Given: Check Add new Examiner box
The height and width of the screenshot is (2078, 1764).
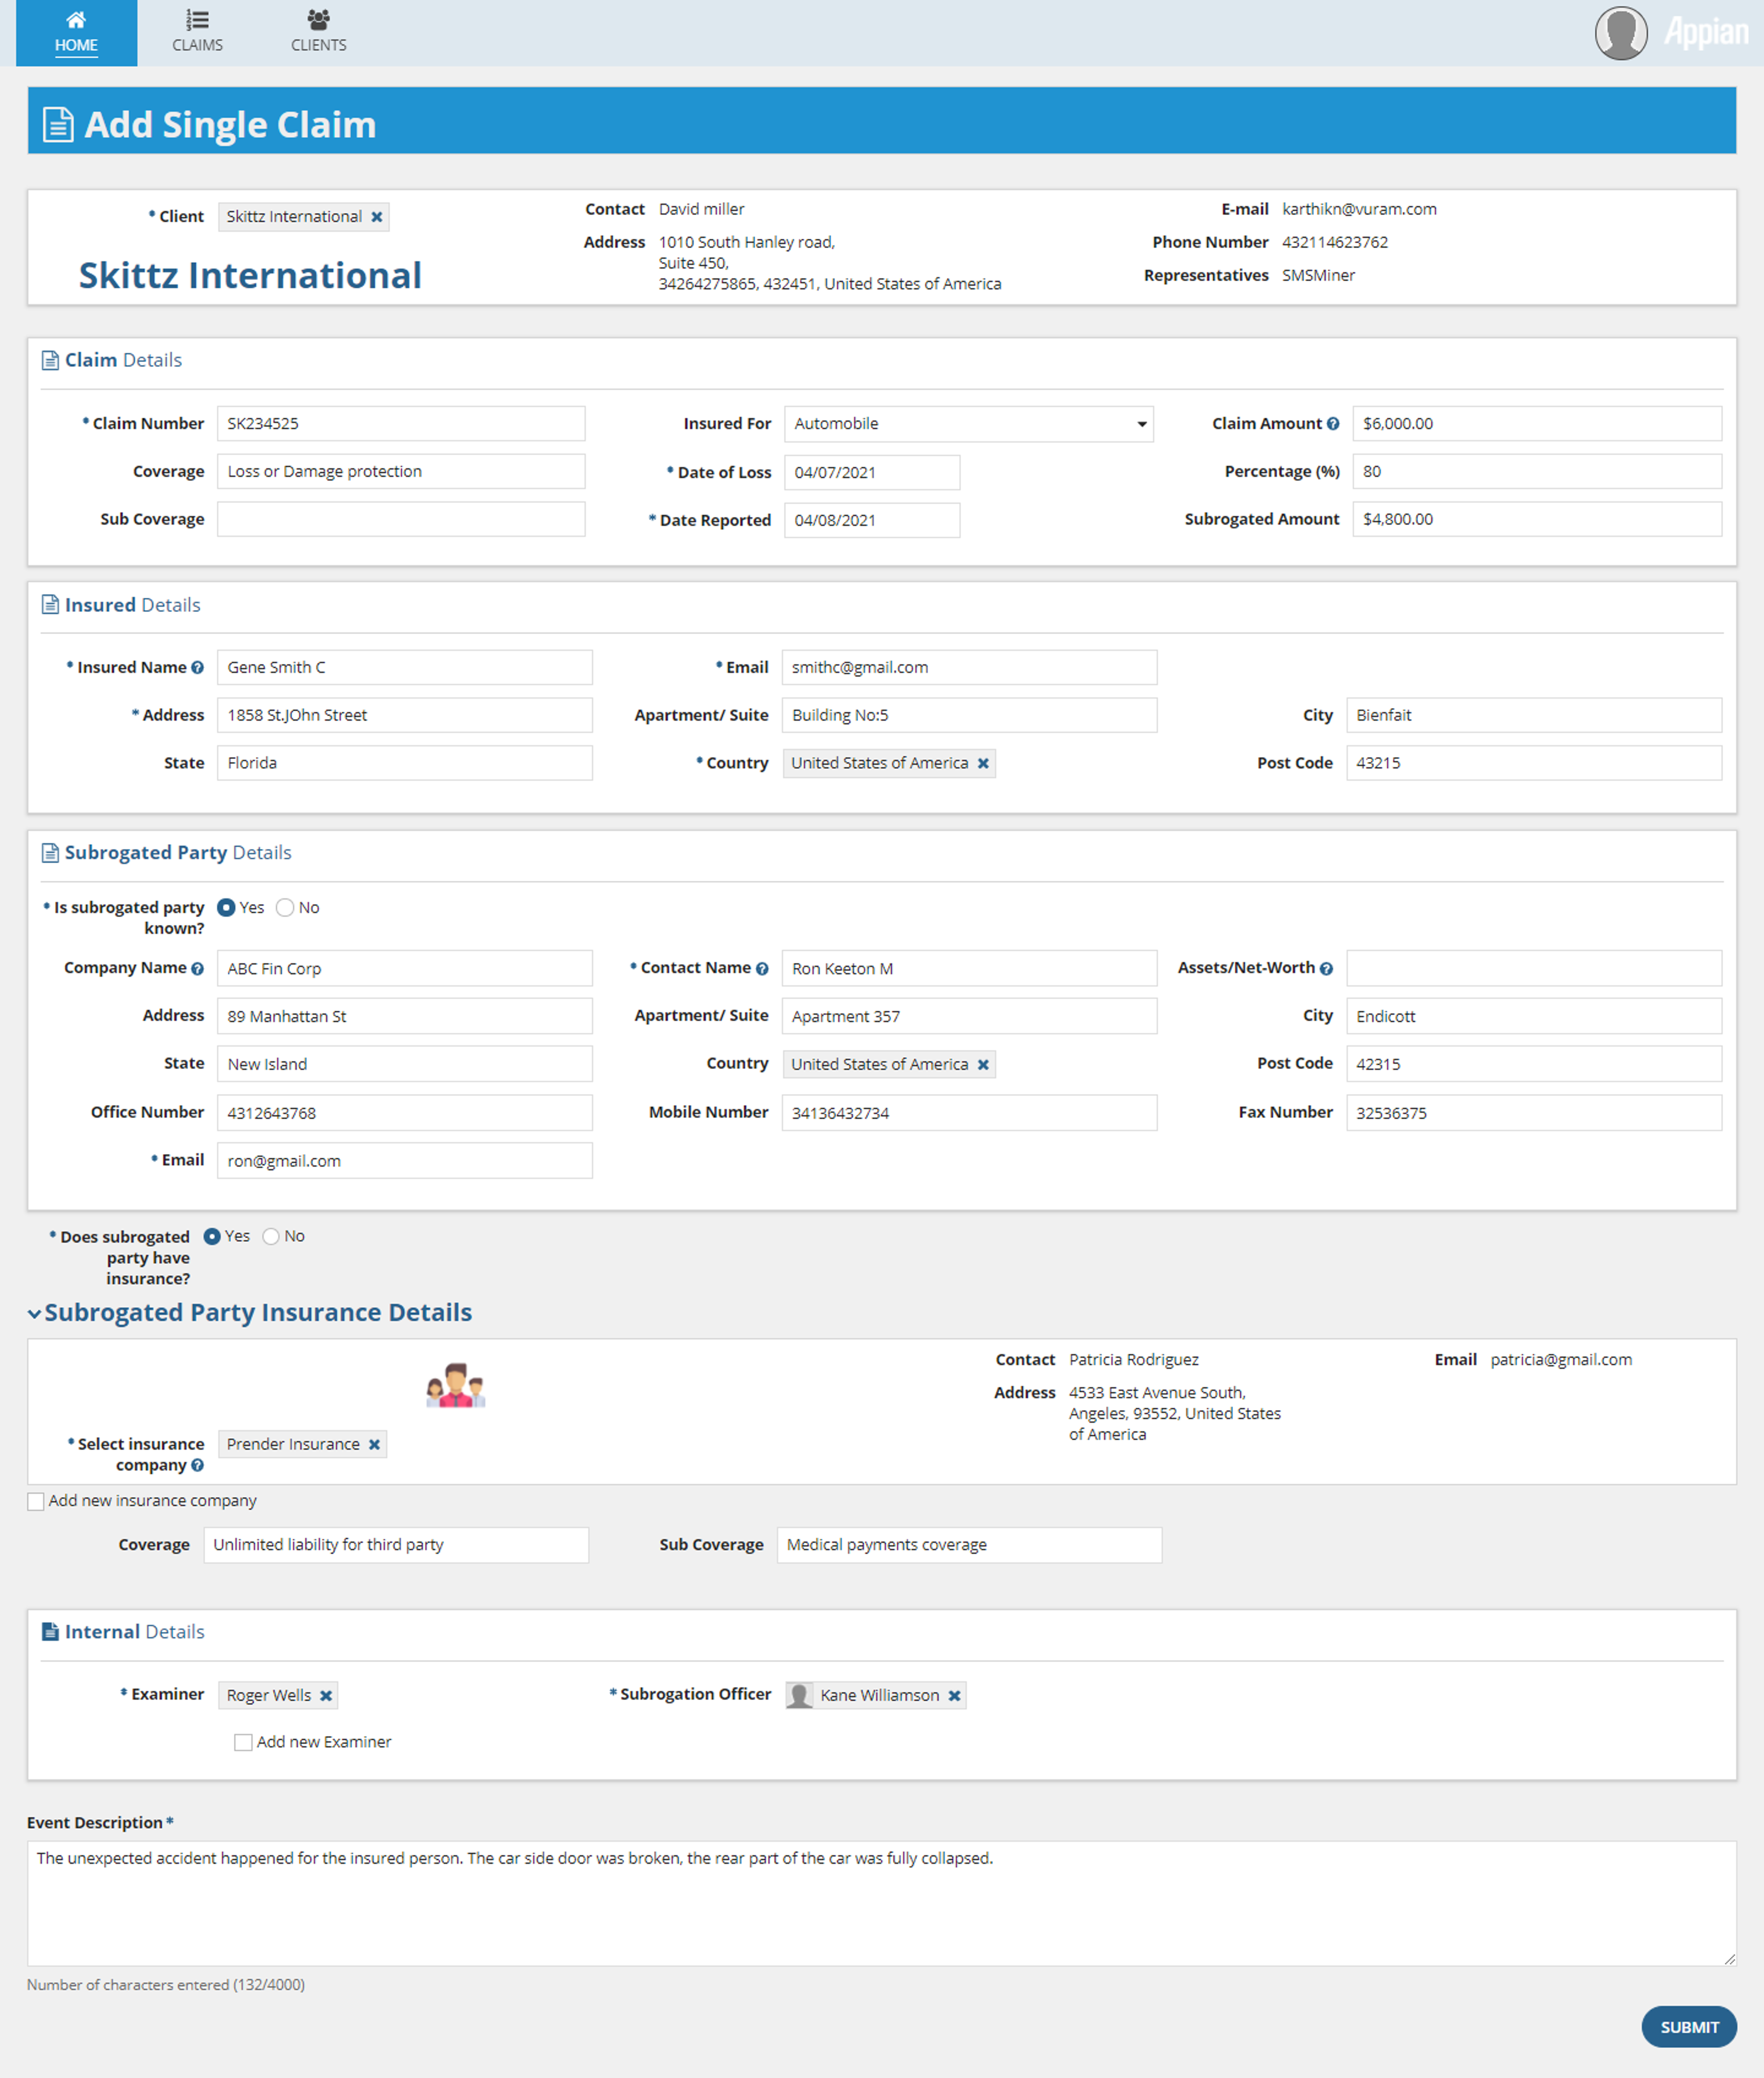Looking at the screenshot, I should (243, 1743).
